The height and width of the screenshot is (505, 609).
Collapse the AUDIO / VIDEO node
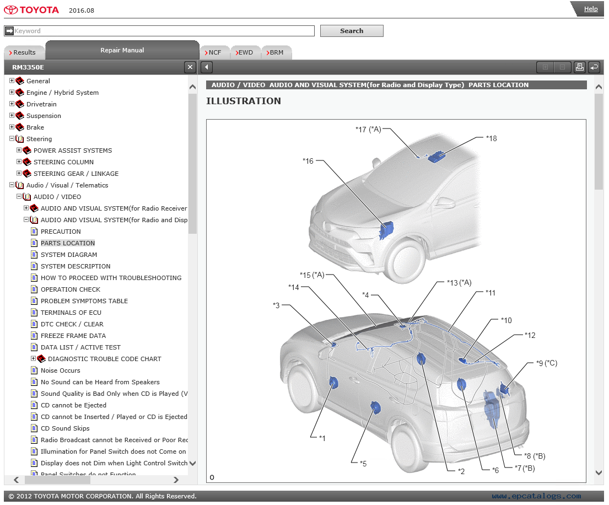pos(19,197)
